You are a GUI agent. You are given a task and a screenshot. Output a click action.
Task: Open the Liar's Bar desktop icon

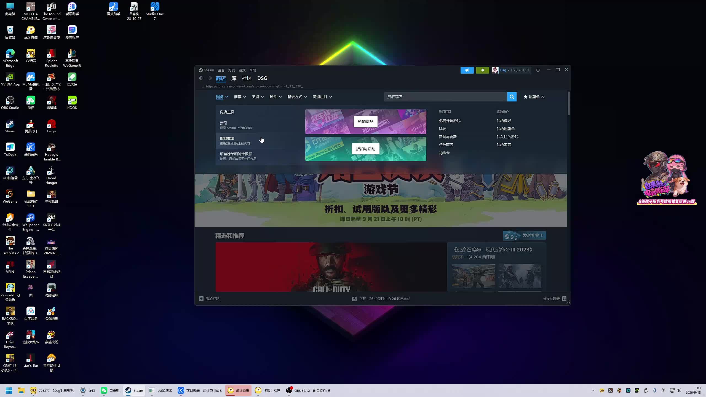31,361
